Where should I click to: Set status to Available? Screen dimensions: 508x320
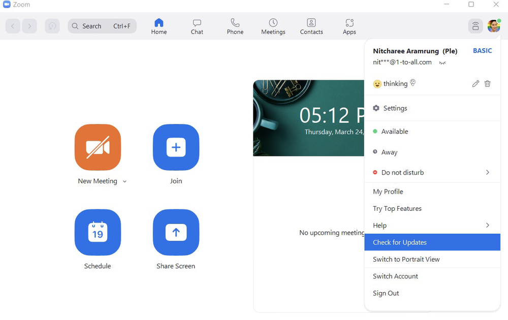point(432,132)
